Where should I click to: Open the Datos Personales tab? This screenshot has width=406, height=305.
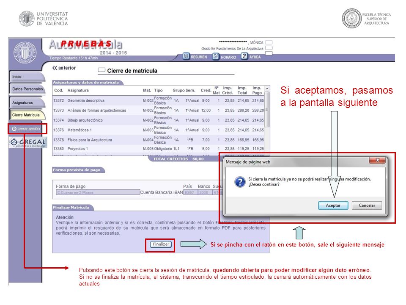coord(27,89)
